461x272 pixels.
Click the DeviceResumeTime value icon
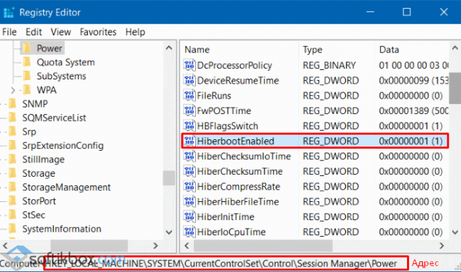189,80
